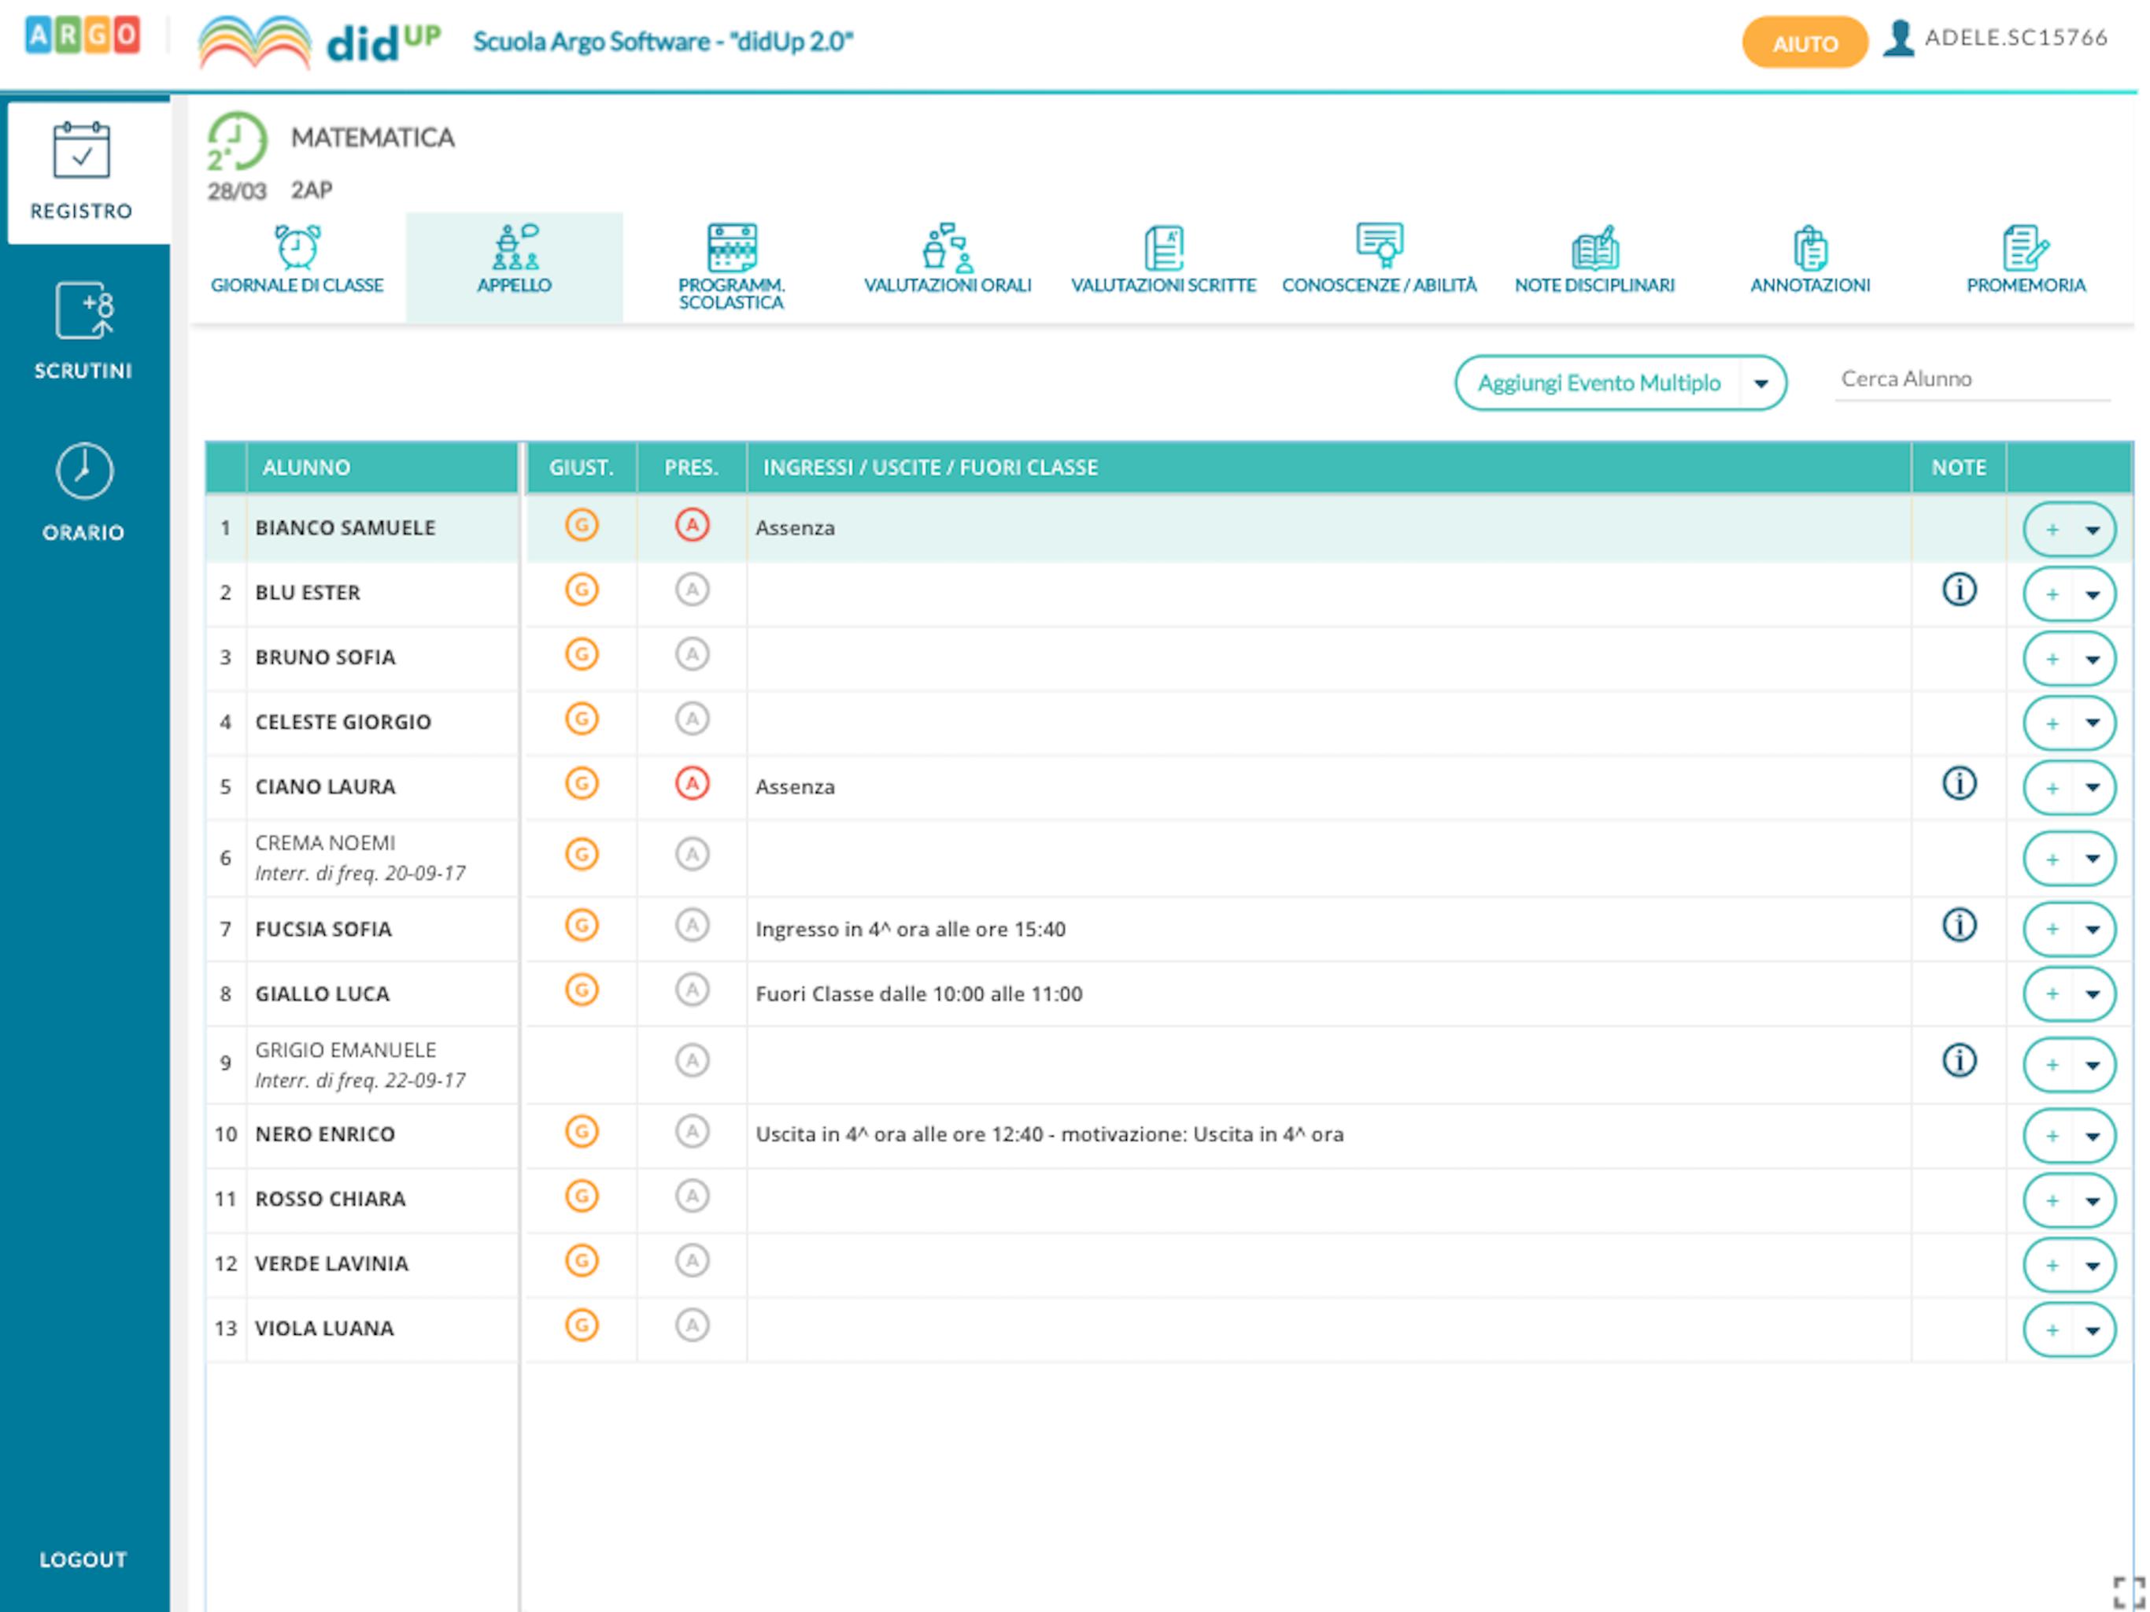Image resolution: width=2150 pixels, height=1612 pixels.
Task: Click the orange AIUTO help button
Action: click(1804, 43)
